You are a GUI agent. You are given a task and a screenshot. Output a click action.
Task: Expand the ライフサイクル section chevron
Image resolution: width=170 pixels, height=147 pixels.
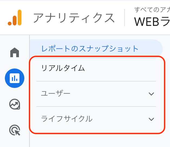[151, 119]
